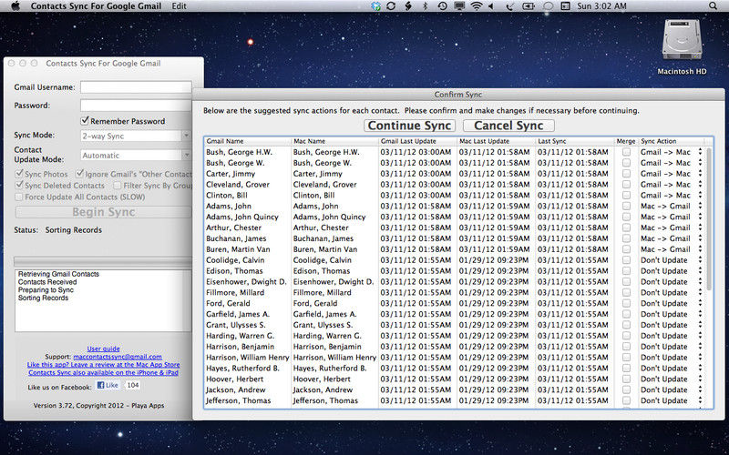Check Merge box for Coolidge, Calvin
Screen dimensions: 729x455
626,260
